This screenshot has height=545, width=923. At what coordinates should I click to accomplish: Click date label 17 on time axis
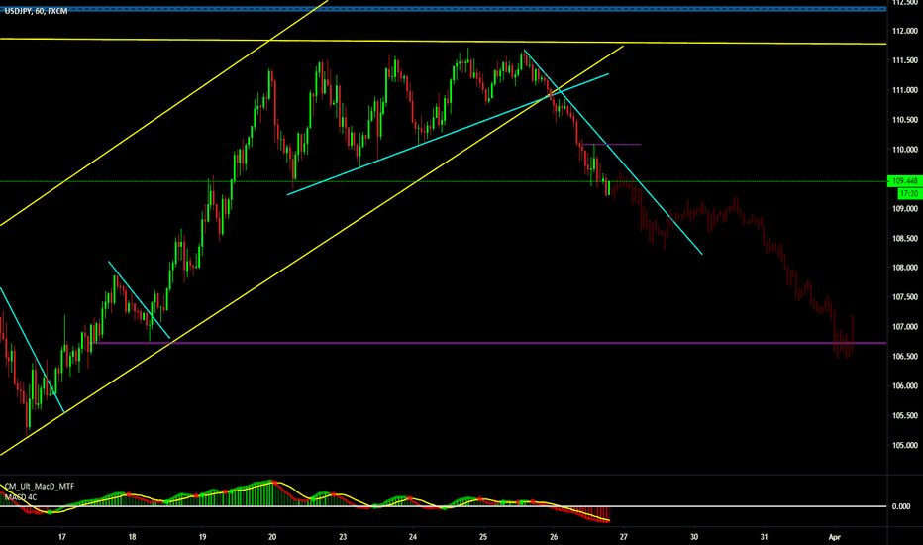pos(61,537)
